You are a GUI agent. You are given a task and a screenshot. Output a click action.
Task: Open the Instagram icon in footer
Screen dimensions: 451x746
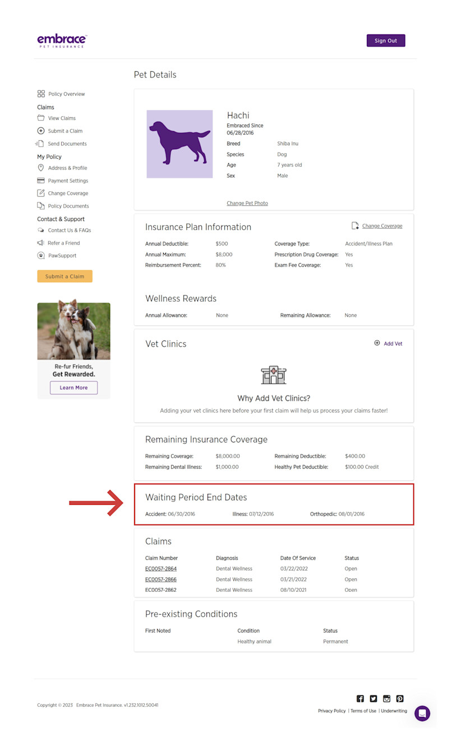point(386,698)
